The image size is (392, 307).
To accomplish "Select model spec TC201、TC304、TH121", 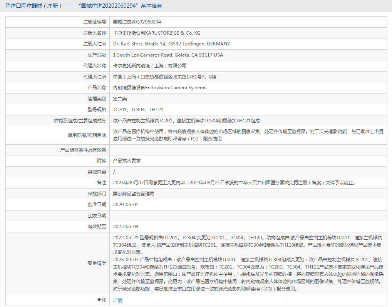I will coord(138,110).
